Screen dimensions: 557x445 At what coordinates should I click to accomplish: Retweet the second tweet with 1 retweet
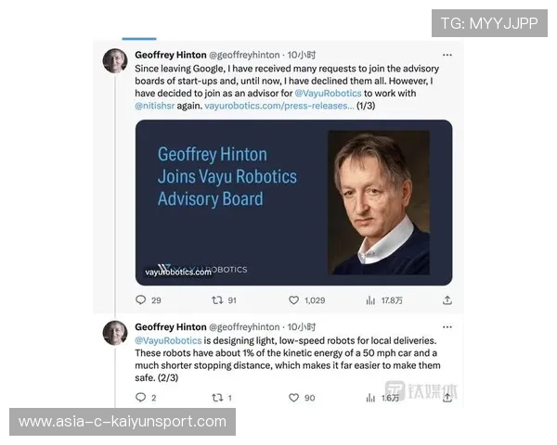pyautogui.click(x=217, y=398)
